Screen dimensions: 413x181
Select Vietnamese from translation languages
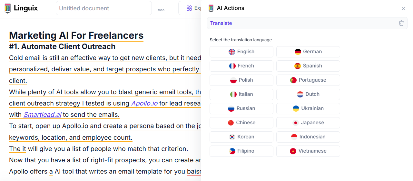(308, 151)
